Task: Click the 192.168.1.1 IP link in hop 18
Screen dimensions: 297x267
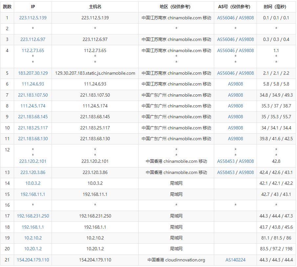Action: click(x=33, y=227)
